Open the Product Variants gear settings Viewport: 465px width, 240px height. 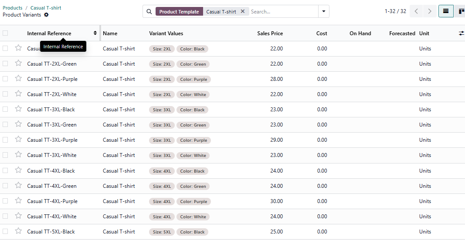click(x=46, y=15)
